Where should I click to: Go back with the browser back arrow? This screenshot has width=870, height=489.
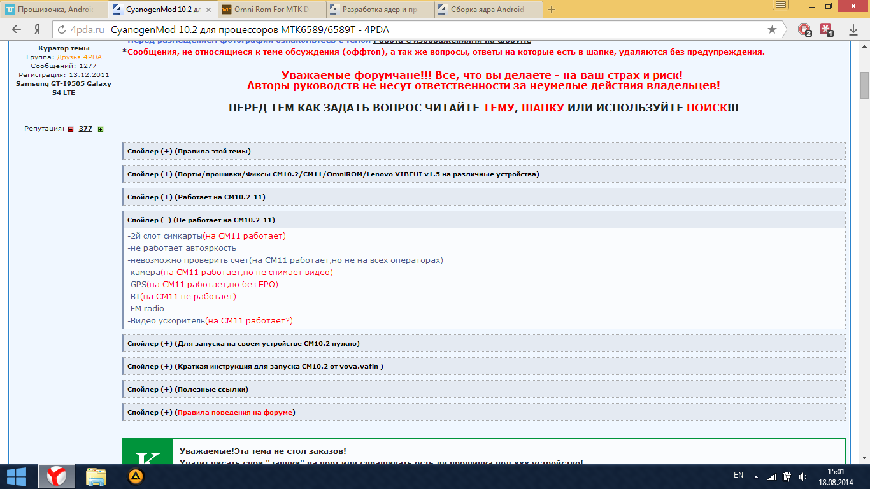[17, 29]
